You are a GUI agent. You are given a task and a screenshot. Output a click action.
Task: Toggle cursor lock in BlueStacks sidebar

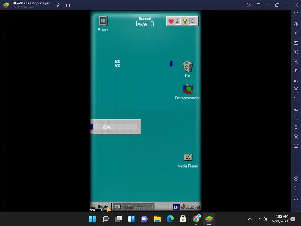coord(296,33)
